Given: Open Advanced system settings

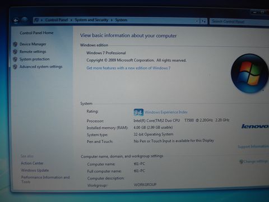Looking at the screenshot, I should 41,67.
